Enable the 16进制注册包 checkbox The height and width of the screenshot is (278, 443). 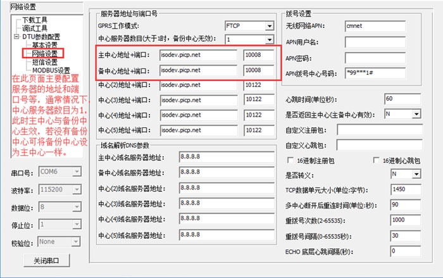(291, 160)
